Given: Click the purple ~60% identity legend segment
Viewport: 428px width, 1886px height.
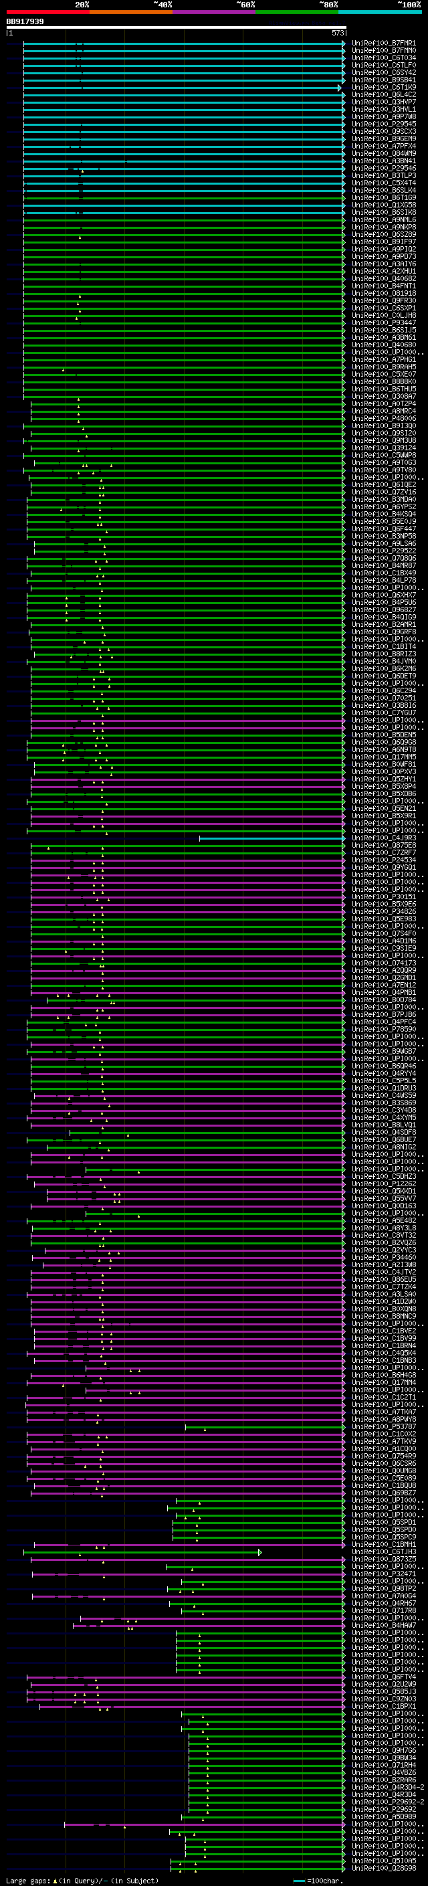Looking at the screenshot, I should 215,12.
